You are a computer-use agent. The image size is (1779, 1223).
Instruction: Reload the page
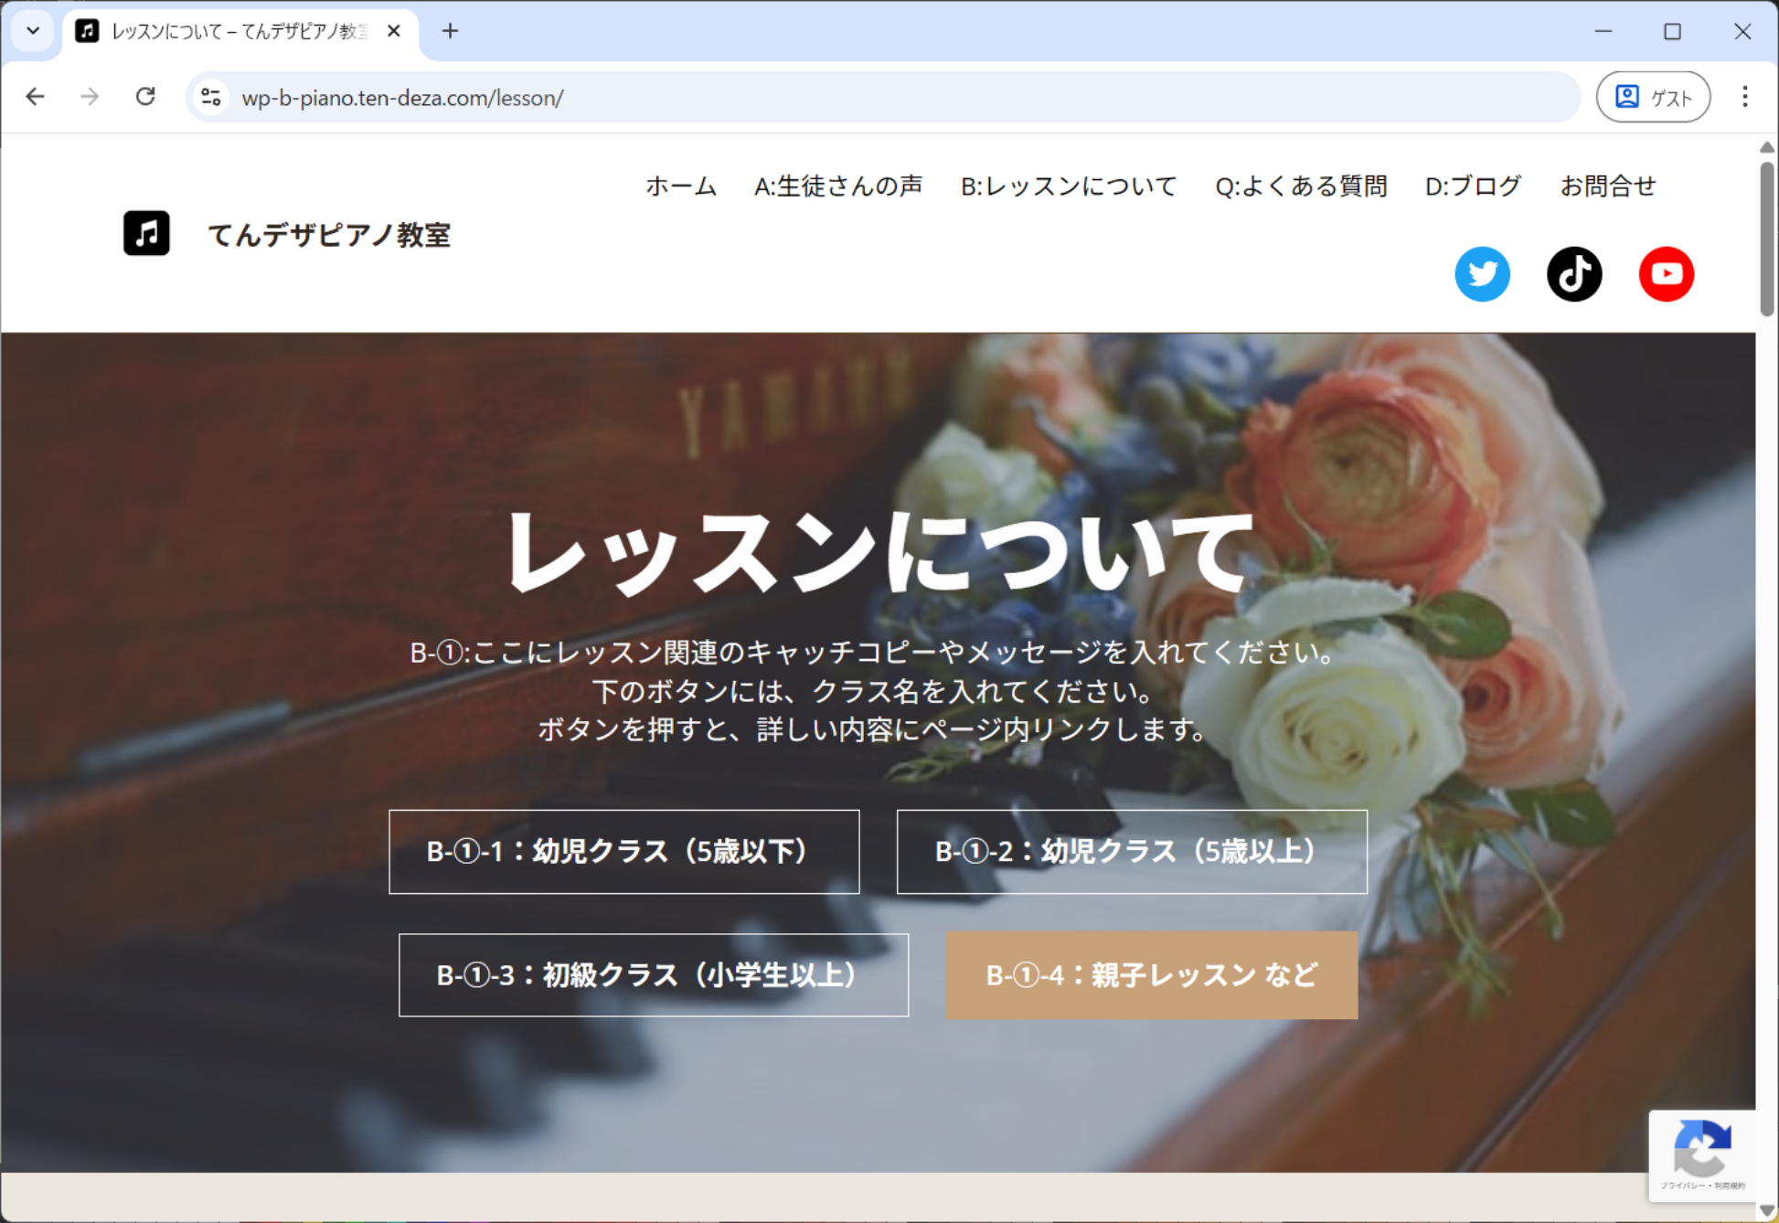tap(145, 97)
